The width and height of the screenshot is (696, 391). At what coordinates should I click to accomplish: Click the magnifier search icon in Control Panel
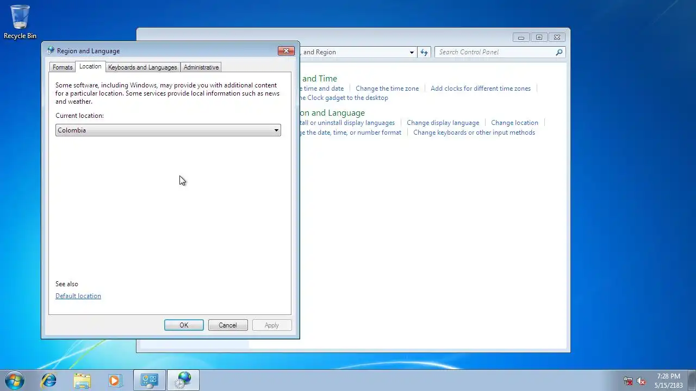559,52
